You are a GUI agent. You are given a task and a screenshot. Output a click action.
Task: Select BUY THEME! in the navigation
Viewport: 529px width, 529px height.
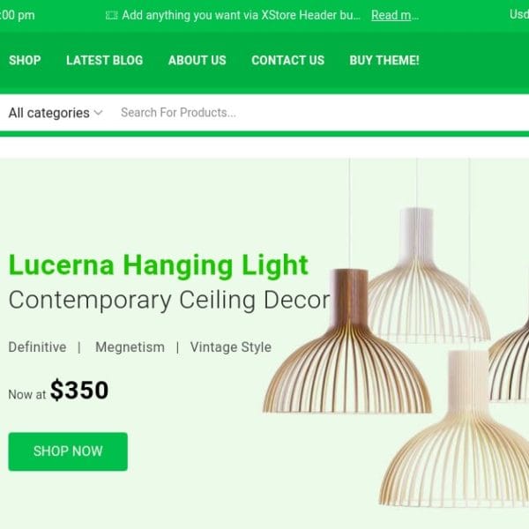(x=384, y=60)
